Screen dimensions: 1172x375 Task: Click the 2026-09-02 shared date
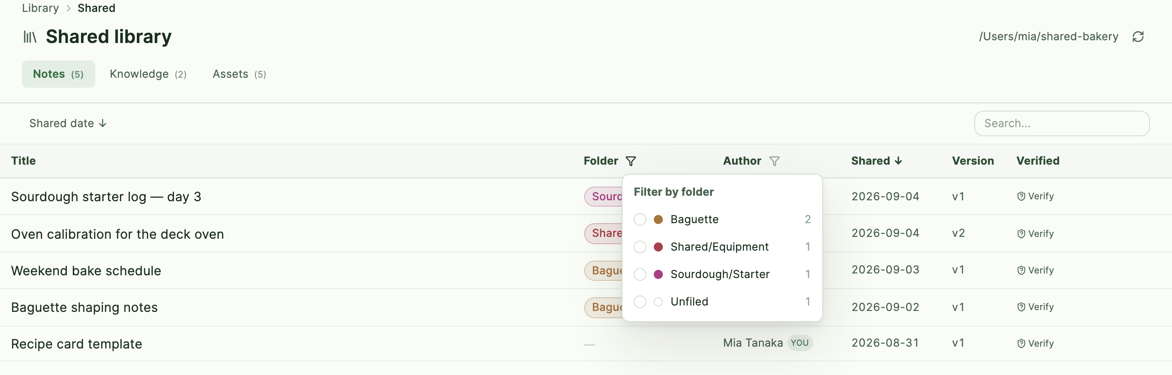pyautogui.click(x=885, y=307)
